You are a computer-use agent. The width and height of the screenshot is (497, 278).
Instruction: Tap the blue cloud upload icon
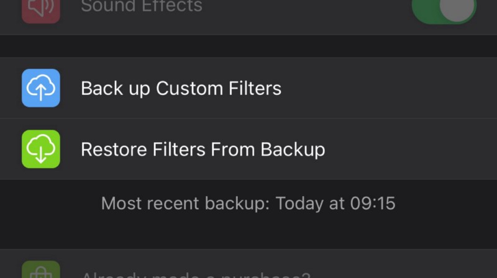(41, 88)
